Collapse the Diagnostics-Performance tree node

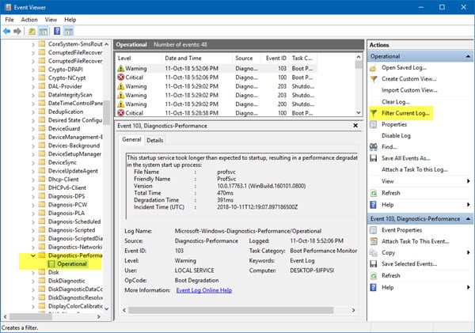tap(33, 255)
